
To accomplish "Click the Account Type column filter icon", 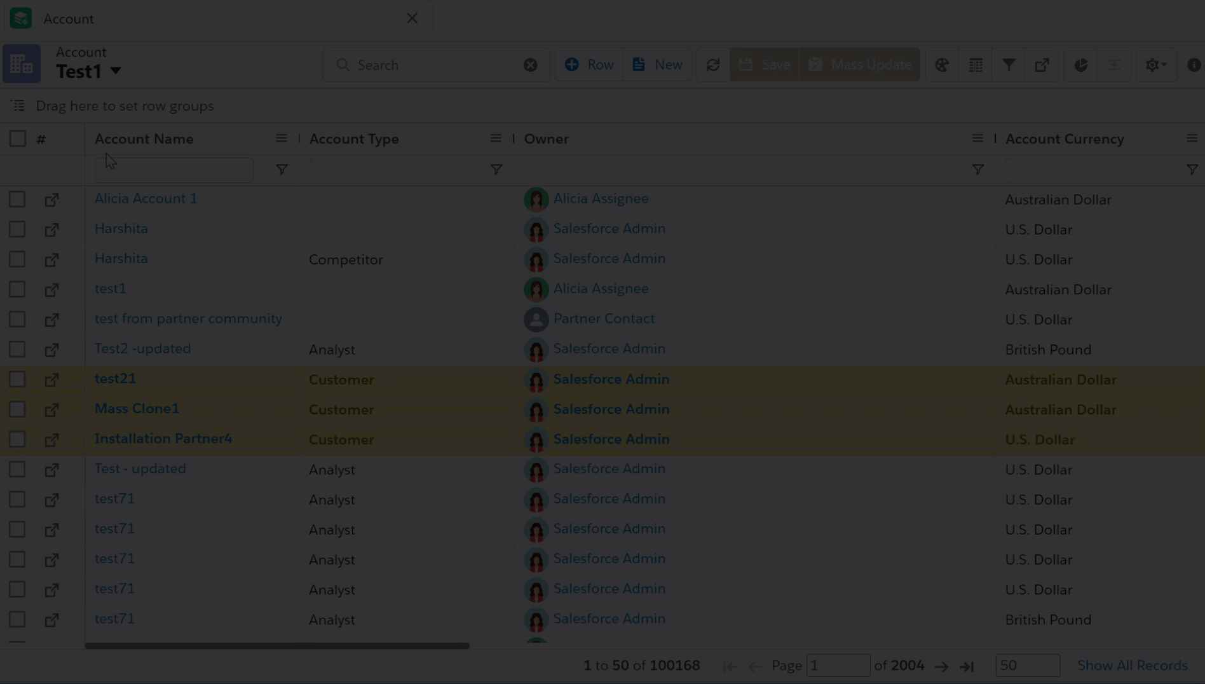I will pyautogui.click(x=496, y=170).
